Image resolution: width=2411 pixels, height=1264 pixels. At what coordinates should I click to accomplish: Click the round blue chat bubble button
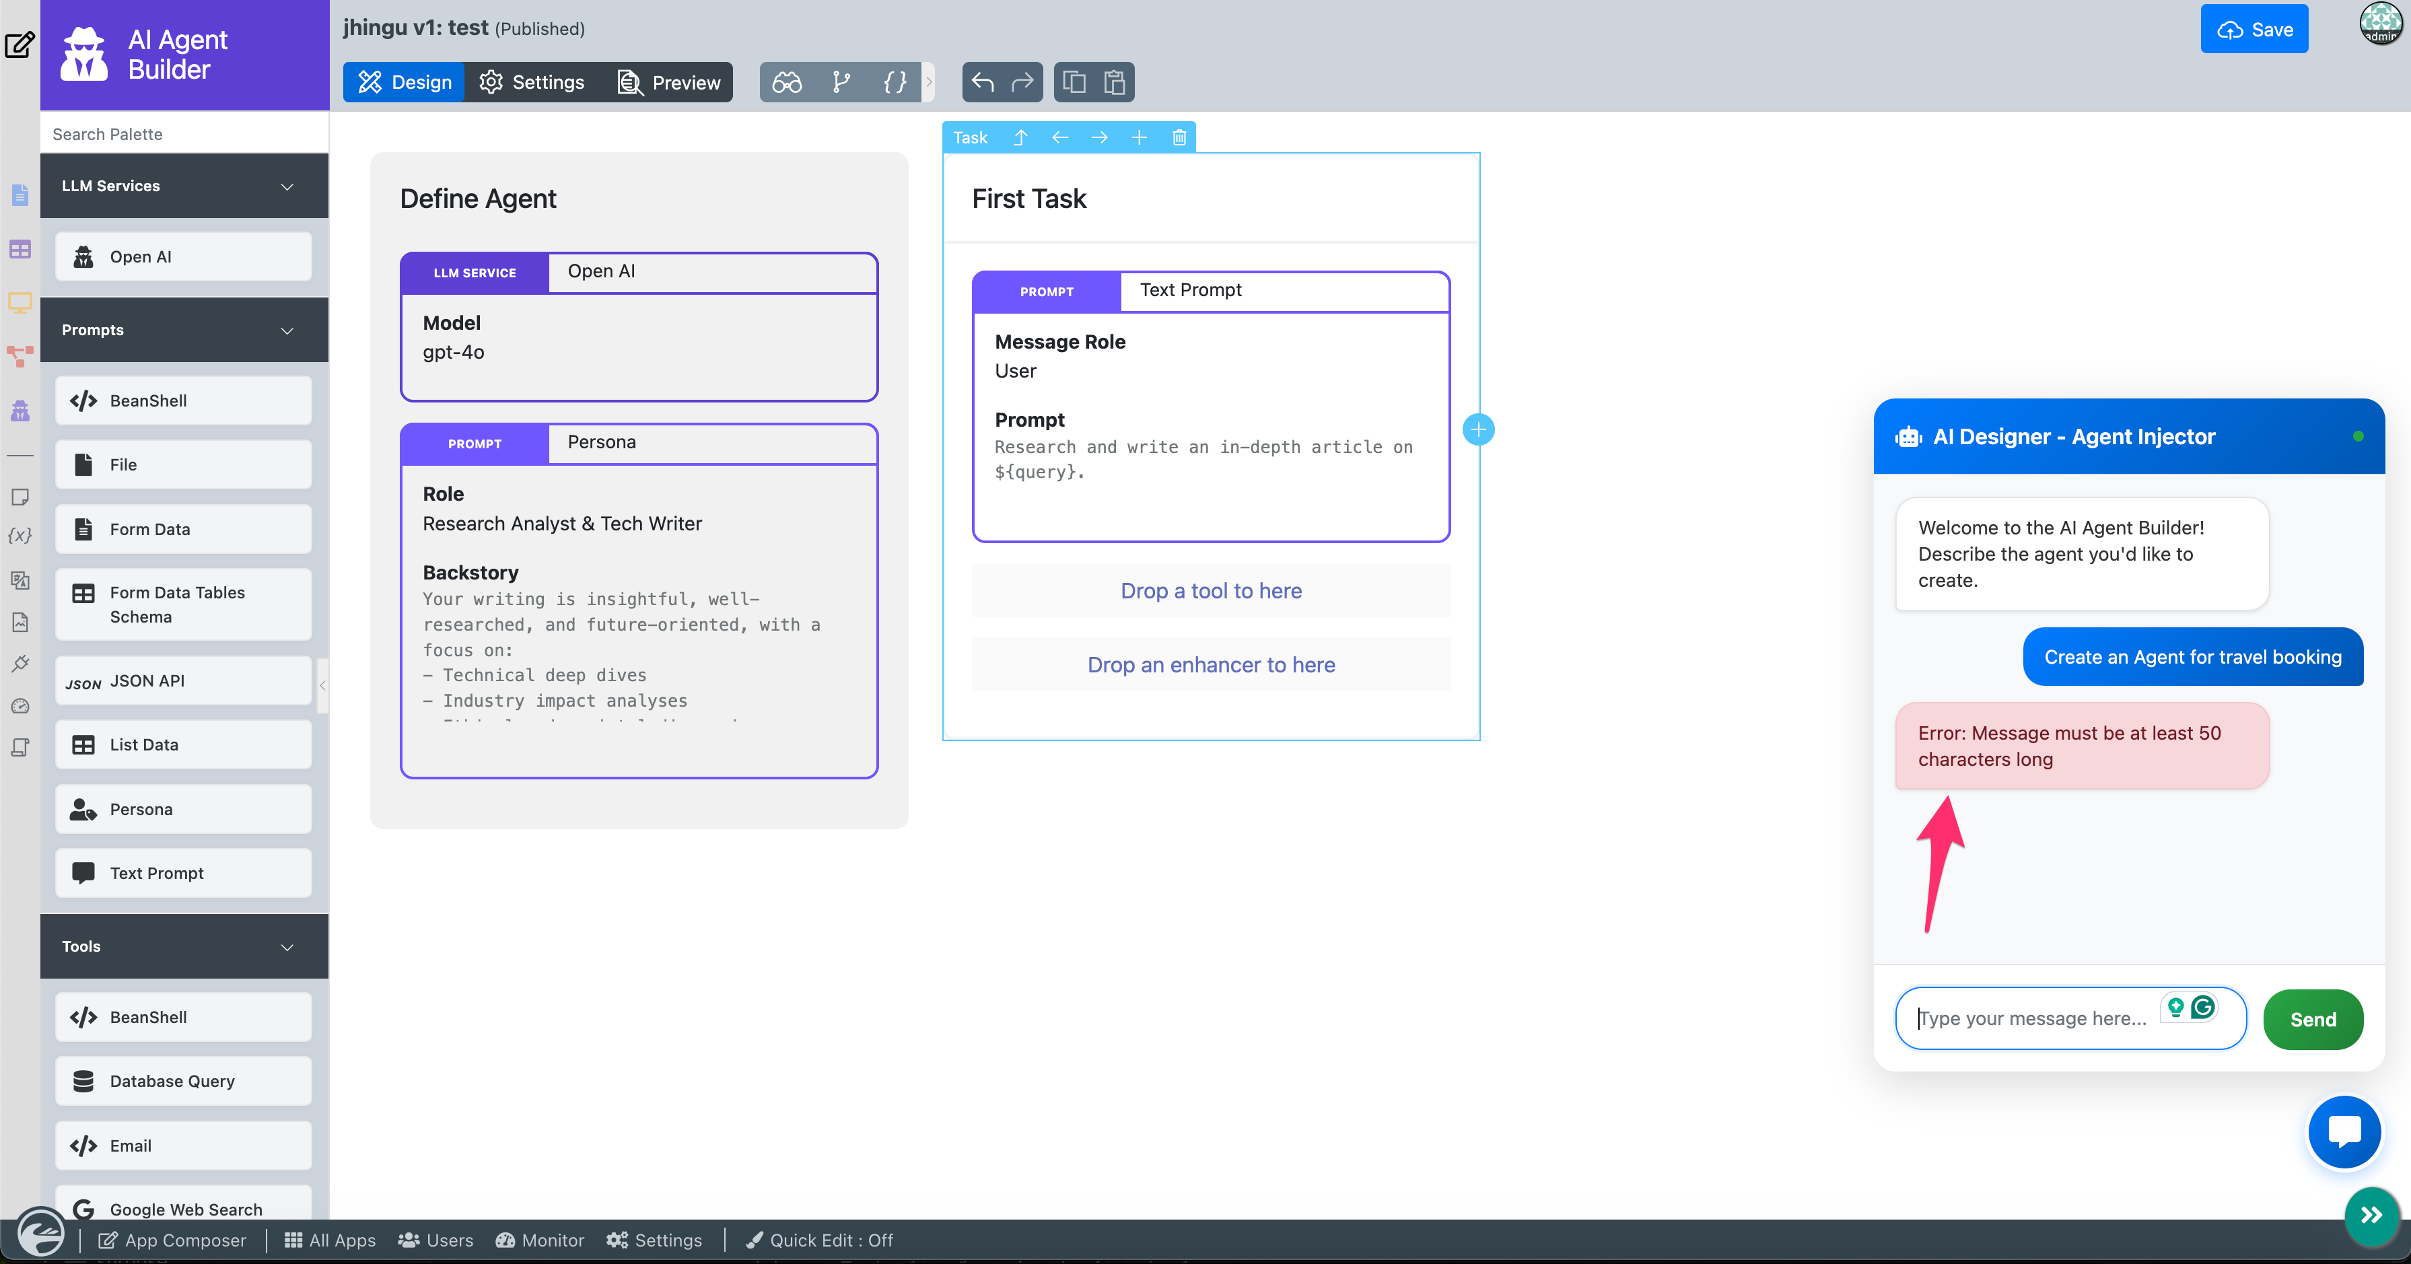(x=2344, y=1131)
